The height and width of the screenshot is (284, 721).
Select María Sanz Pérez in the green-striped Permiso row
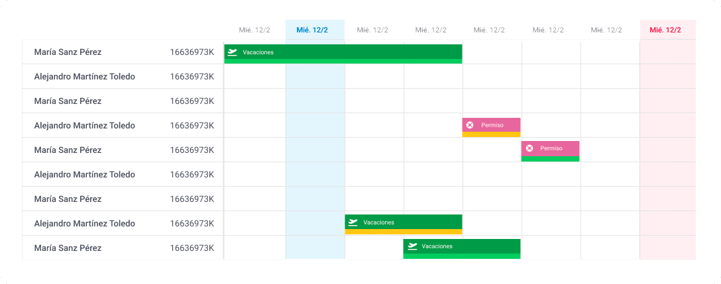click(x=68, y=150)
